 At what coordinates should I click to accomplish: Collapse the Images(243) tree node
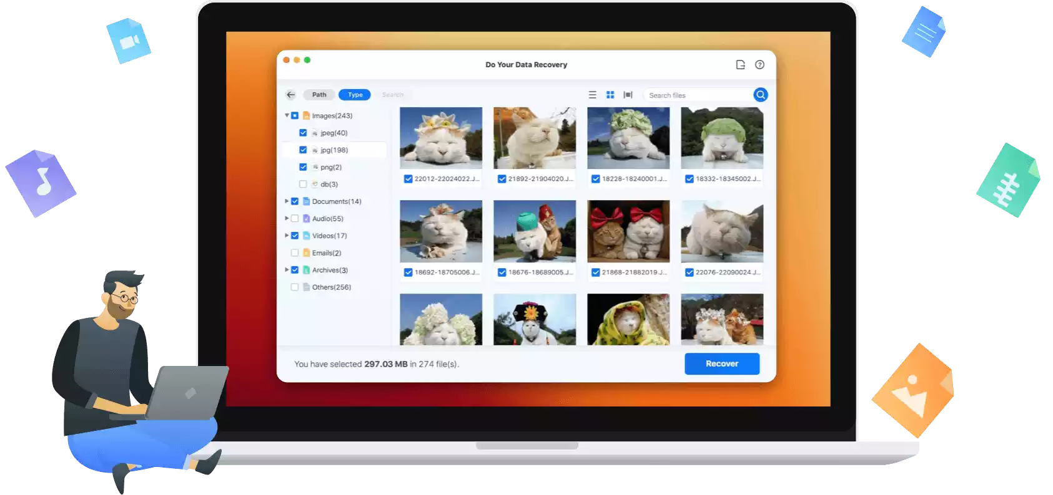coord(287,116)
